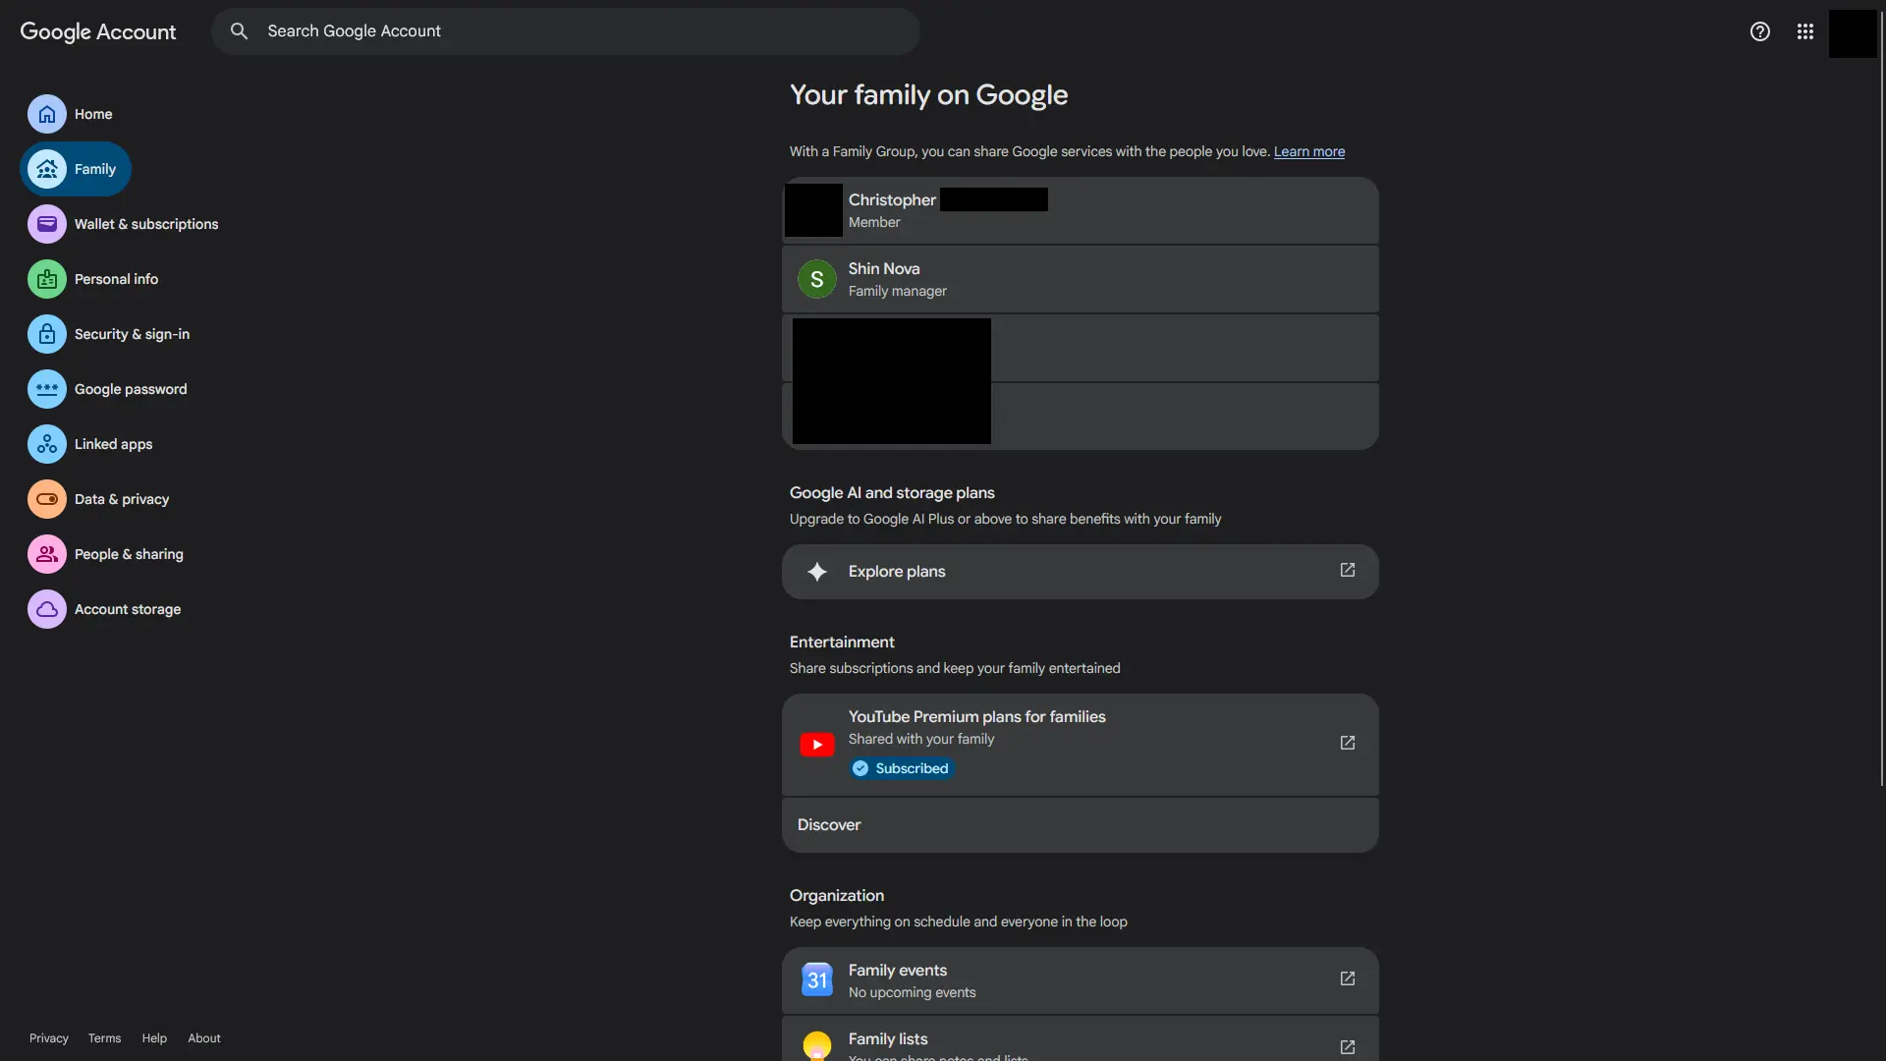Click 'Family events' title text

pyautogui.click(x=898, y=971)
